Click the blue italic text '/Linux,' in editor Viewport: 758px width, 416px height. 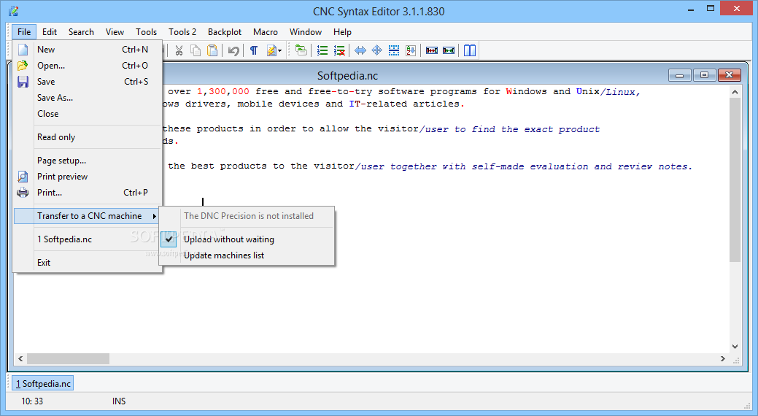point(620,92)
